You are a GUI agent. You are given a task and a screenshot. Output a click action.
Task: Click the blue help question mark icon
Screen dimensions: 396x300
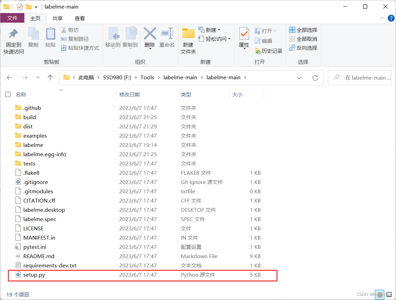click(391, 18)
